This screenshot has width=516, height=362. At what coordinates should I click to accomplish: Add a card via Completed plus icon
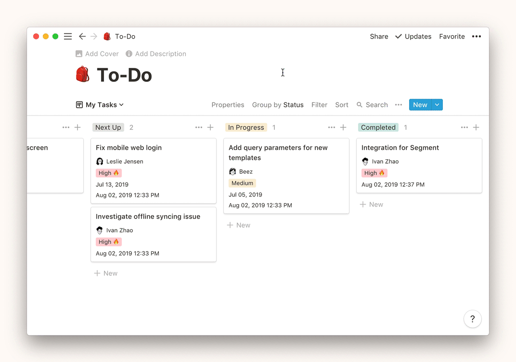coord(476,128)
